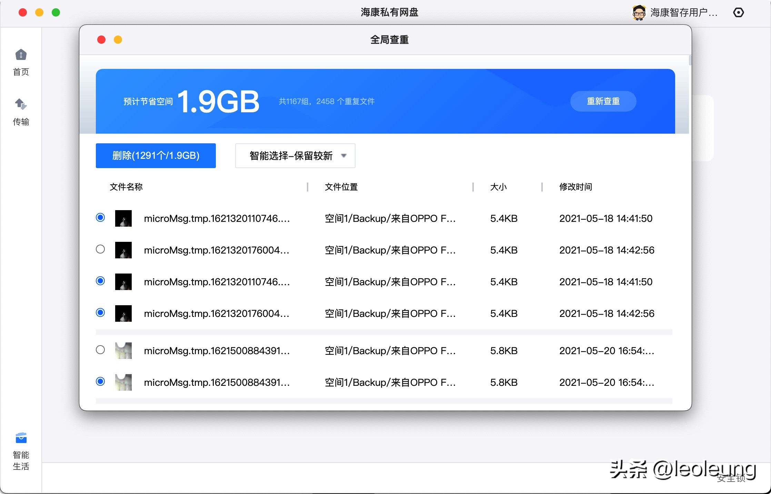
Task: Click 重新查重 to rescan duplicates
Action: point(603,101)
